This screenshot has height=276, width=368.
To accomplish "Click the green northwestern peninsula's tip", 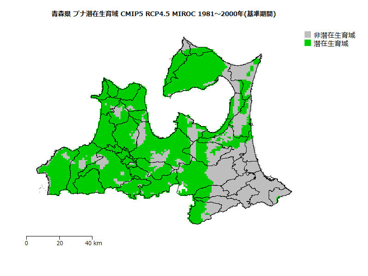I will (x=105, y=84).
